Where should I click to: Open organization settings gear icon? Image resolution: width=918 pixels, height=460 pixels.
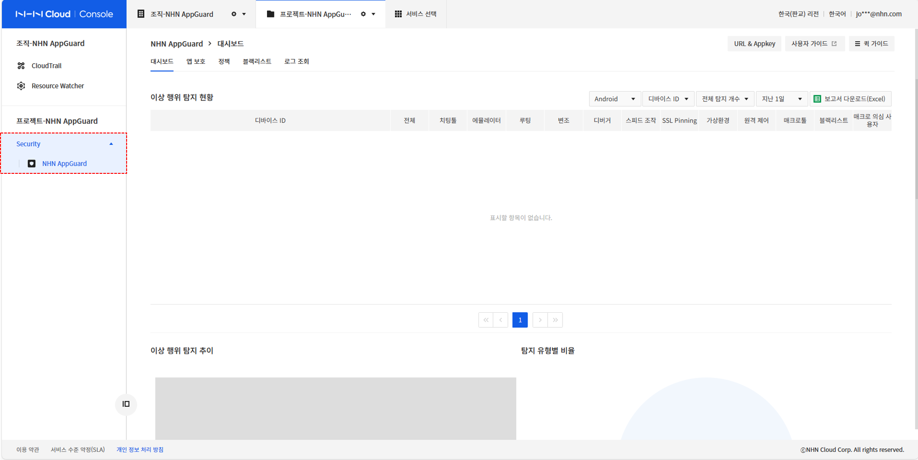pos(234,14)
